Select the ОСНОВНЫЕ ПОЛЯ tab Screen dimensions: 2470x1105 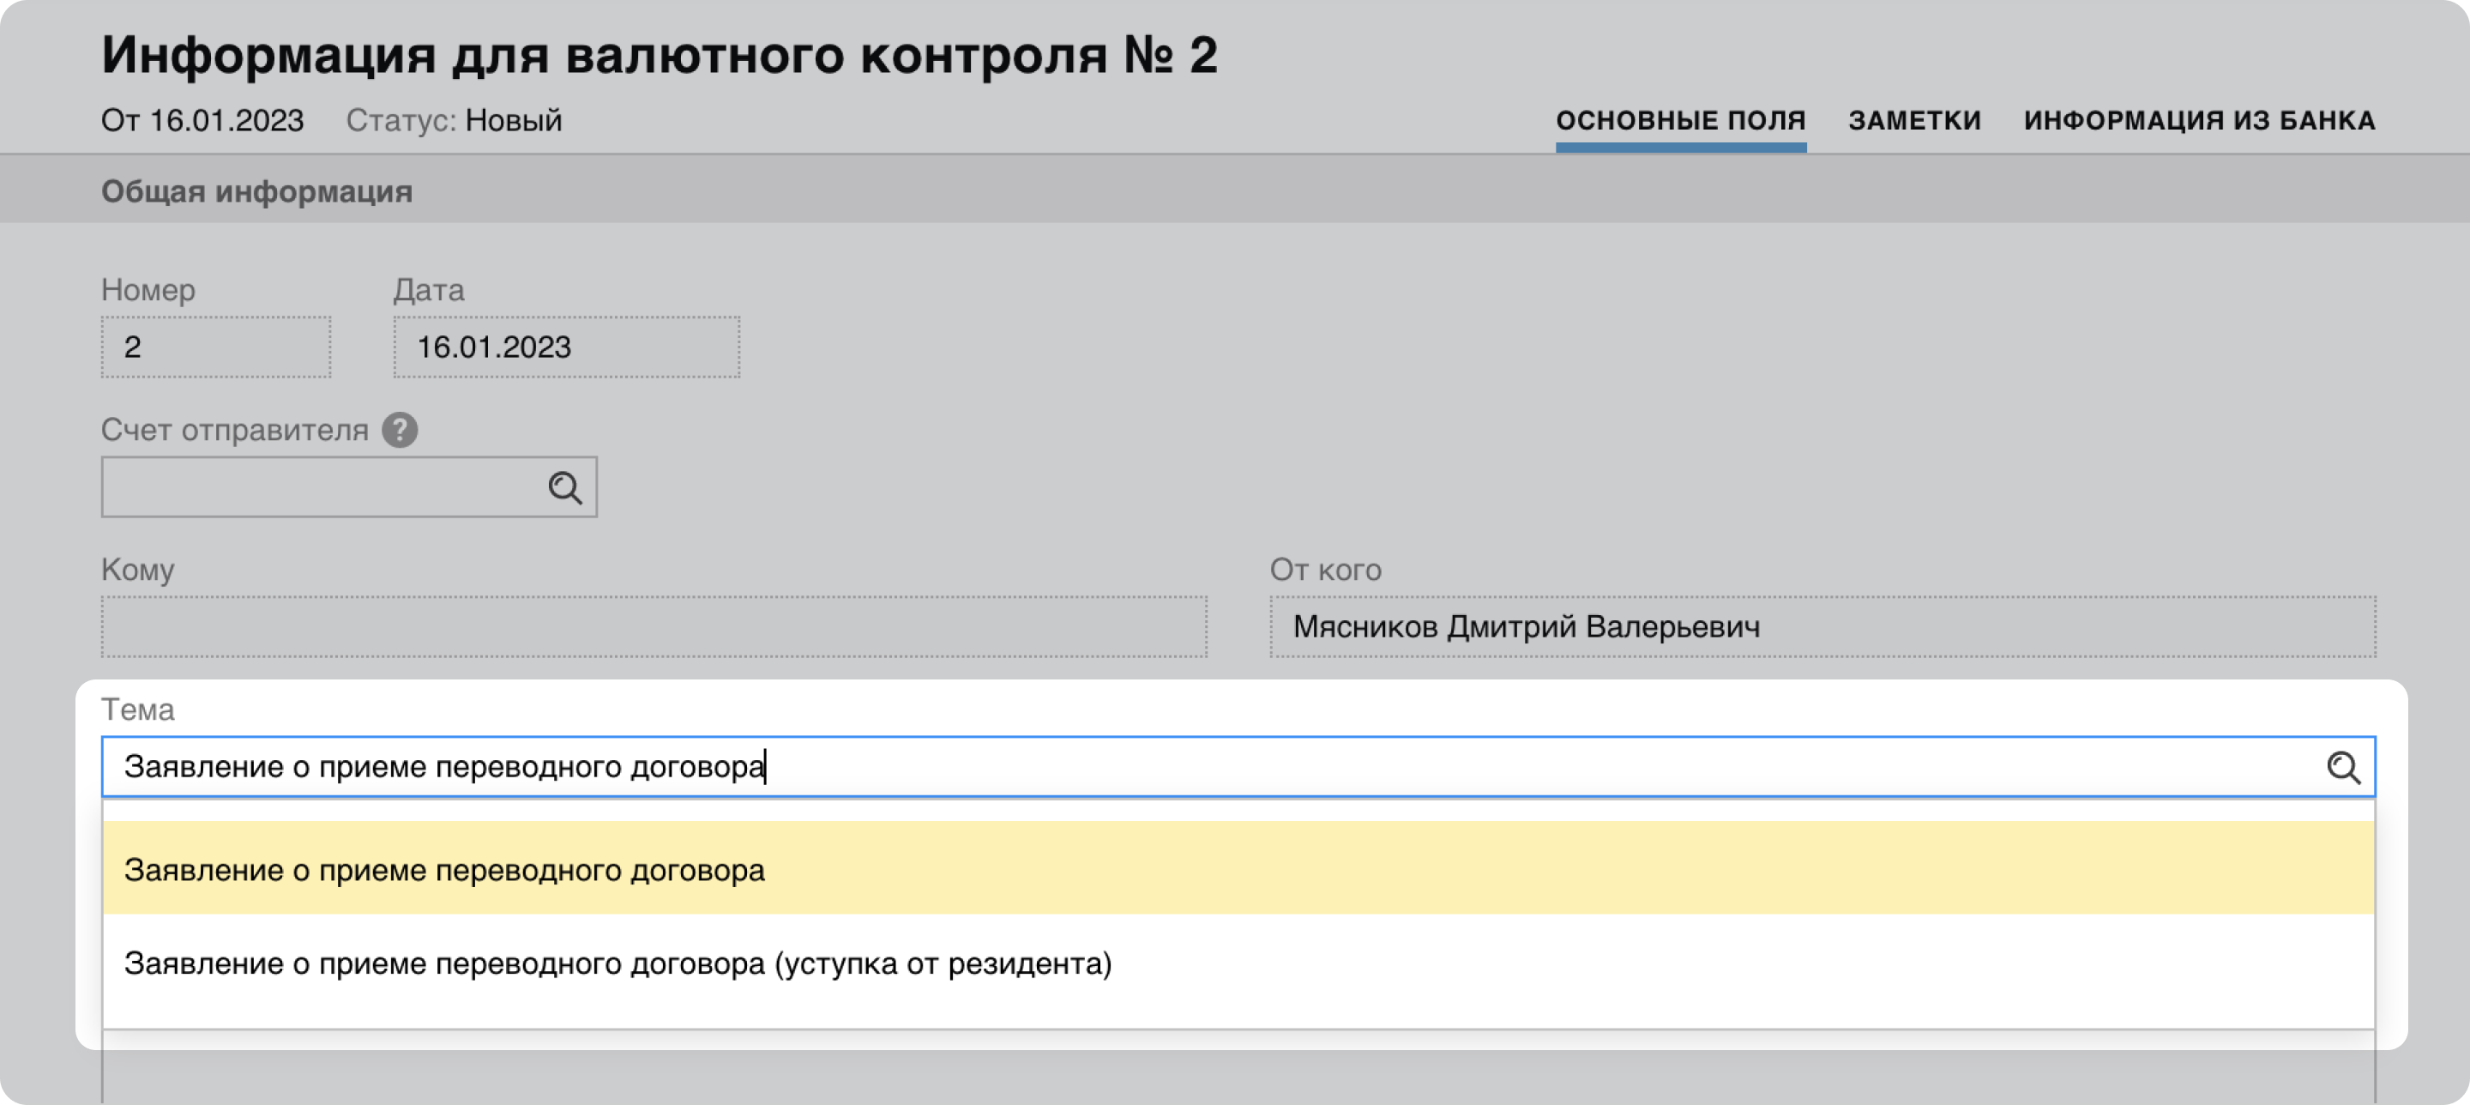[x=1680, y=121]
